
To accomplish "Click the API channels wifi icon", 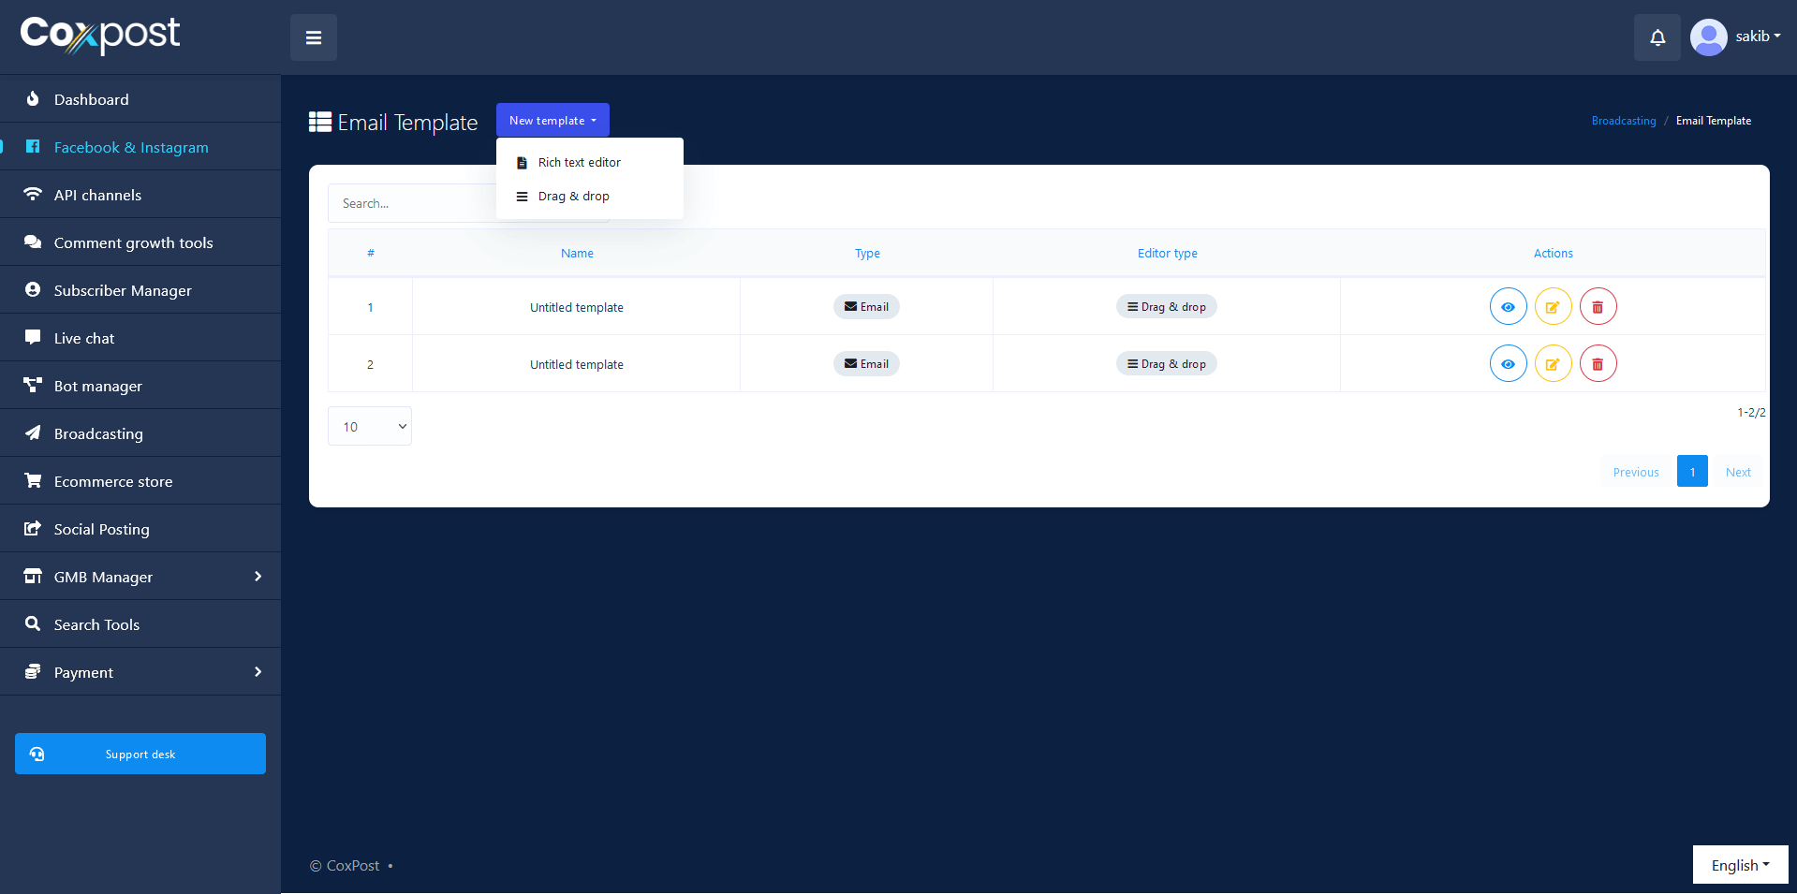I will (x=33, y=194).
